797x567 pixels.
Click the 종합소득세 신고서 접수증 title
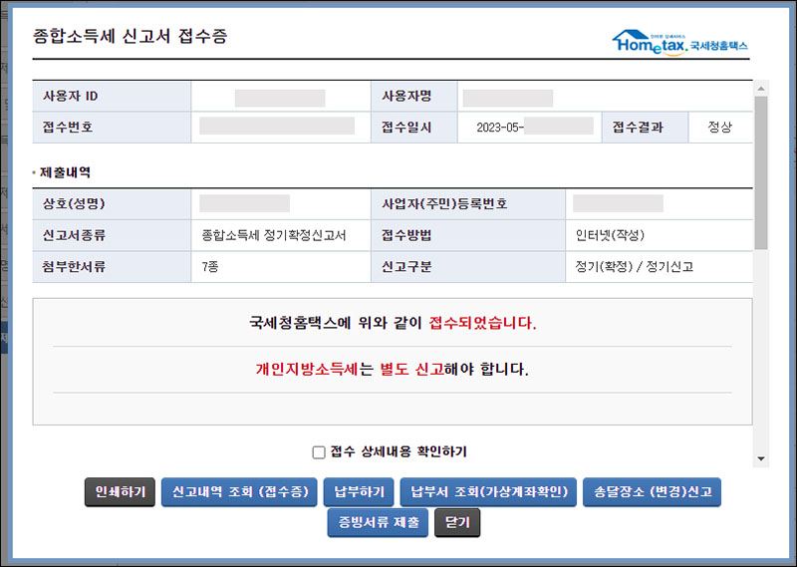131,36
